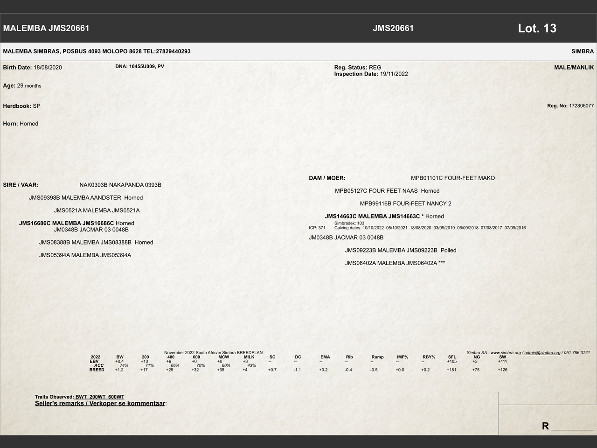Select calving date 10/10/2022
Screen dimensions: 597x448
373,228
